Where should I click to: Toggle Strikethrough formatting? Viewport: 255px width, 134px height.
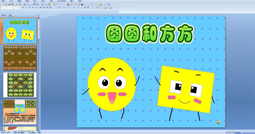(33, 7)
